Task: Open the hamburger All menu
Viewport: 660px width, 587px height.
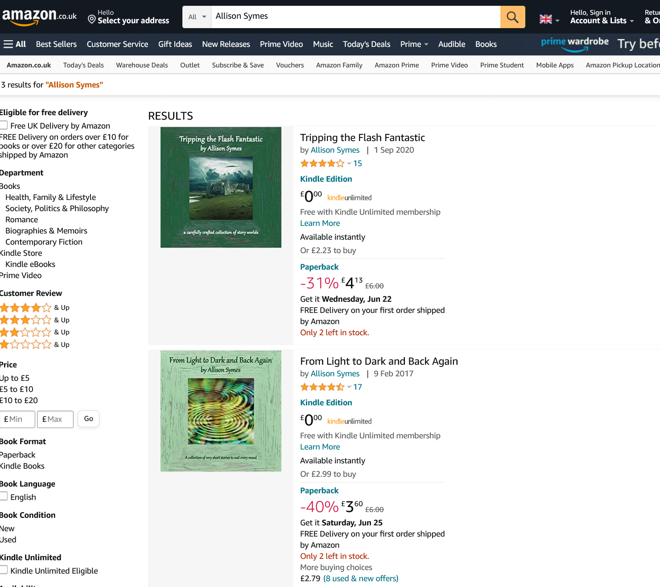Action: [15, 44]
